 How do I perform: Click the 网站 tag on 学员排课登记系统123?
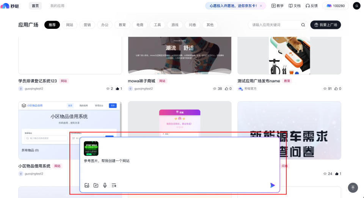click(x=64, y=81)
